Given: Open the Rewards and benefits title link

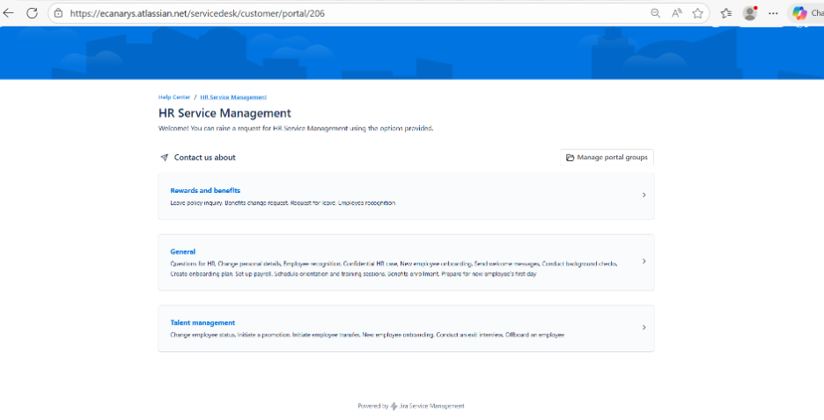Looking at the screenshot, I should [205, 190].
